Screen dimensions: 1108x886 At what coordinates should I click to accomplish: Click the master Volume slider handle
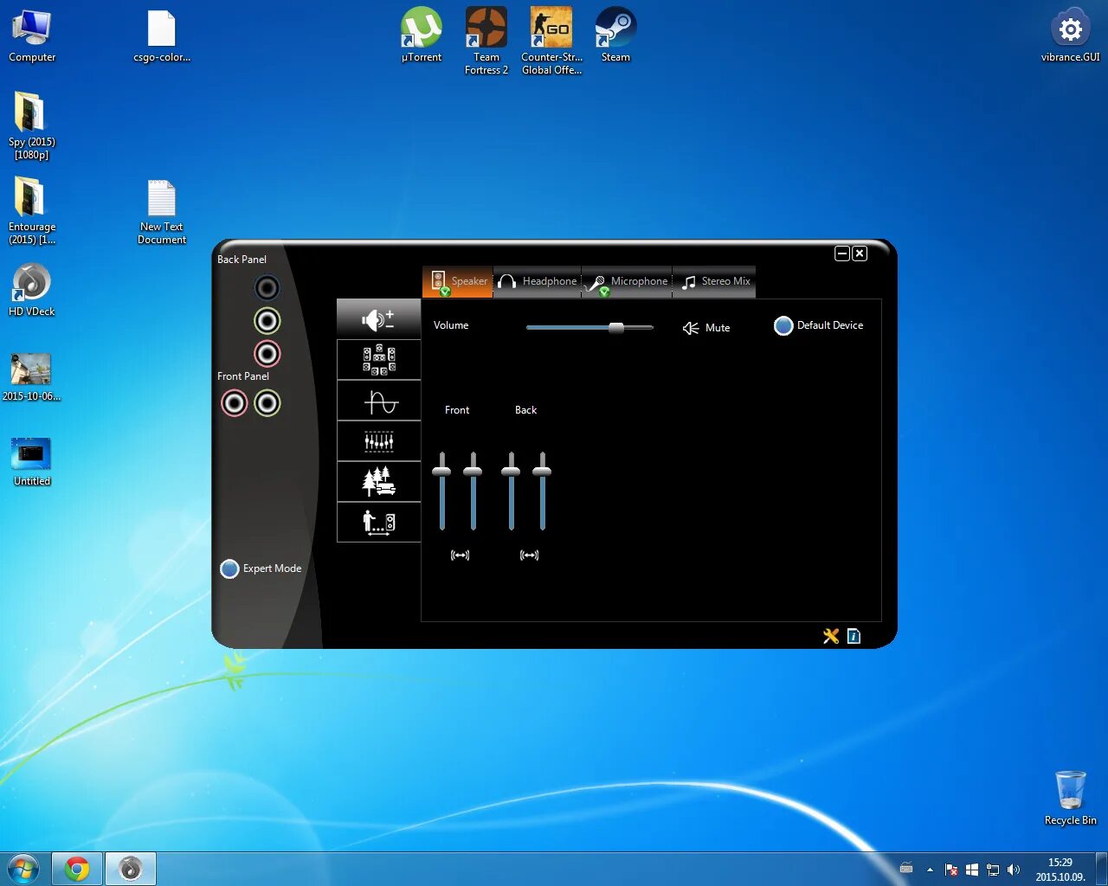pyautogui.click(x=616, y=328)
